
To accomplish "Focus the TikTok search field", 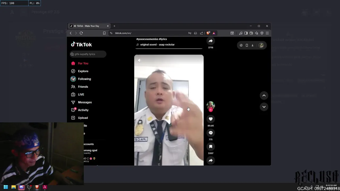I will click(88, 54).
